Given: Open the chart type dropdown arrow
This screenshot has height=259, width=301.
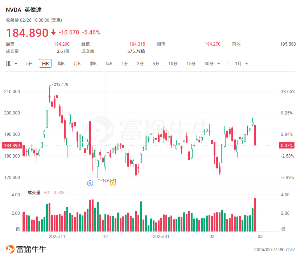Looking at the screenshot, I should pos(16,64).
